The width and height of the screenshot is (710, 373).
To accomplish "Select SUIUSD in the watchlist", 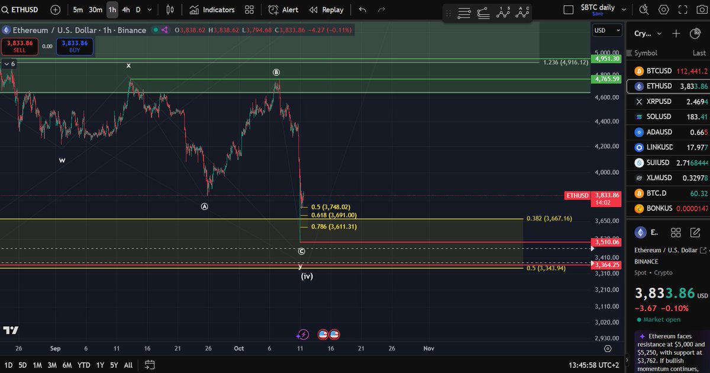I will click(x=668, y=163).
